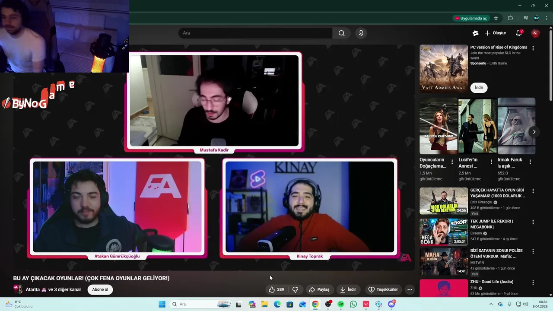
Task: Open options for GERÇEK HAYATTA OYUN video
Action: click(x=533, y=191)
